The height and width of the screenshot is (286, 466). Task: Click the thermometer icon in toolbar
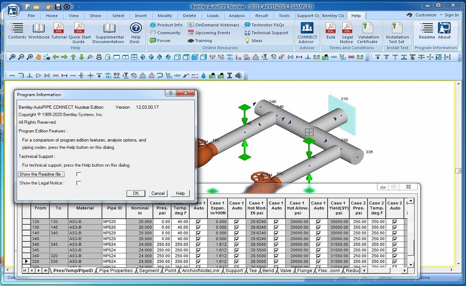[238, 57]
